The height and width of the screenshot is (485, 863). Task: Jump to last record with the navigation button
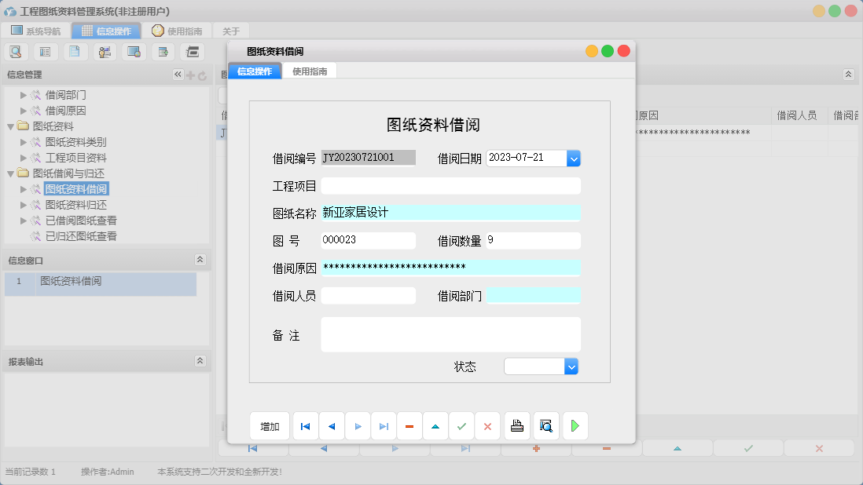(383, 425)
